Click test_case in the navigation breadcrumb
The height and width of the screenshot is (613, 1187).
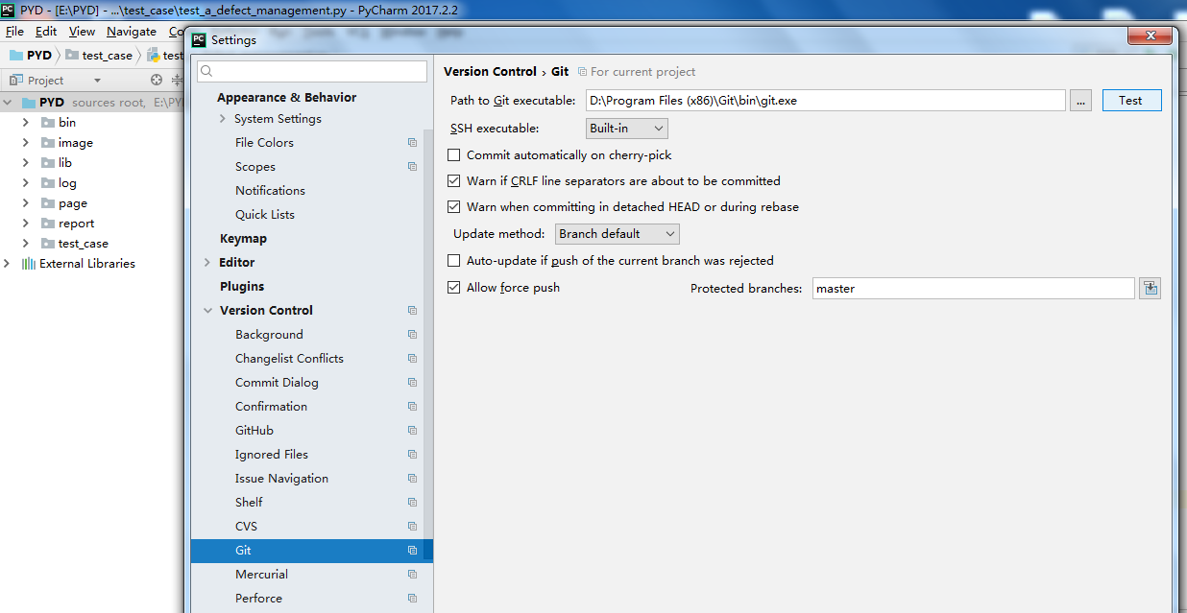pos(99,55)
